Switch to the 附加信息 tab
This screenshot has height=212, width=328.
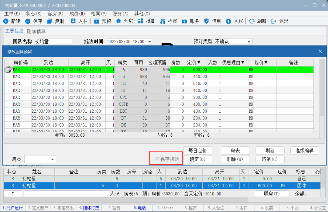(x=36, y=31)
